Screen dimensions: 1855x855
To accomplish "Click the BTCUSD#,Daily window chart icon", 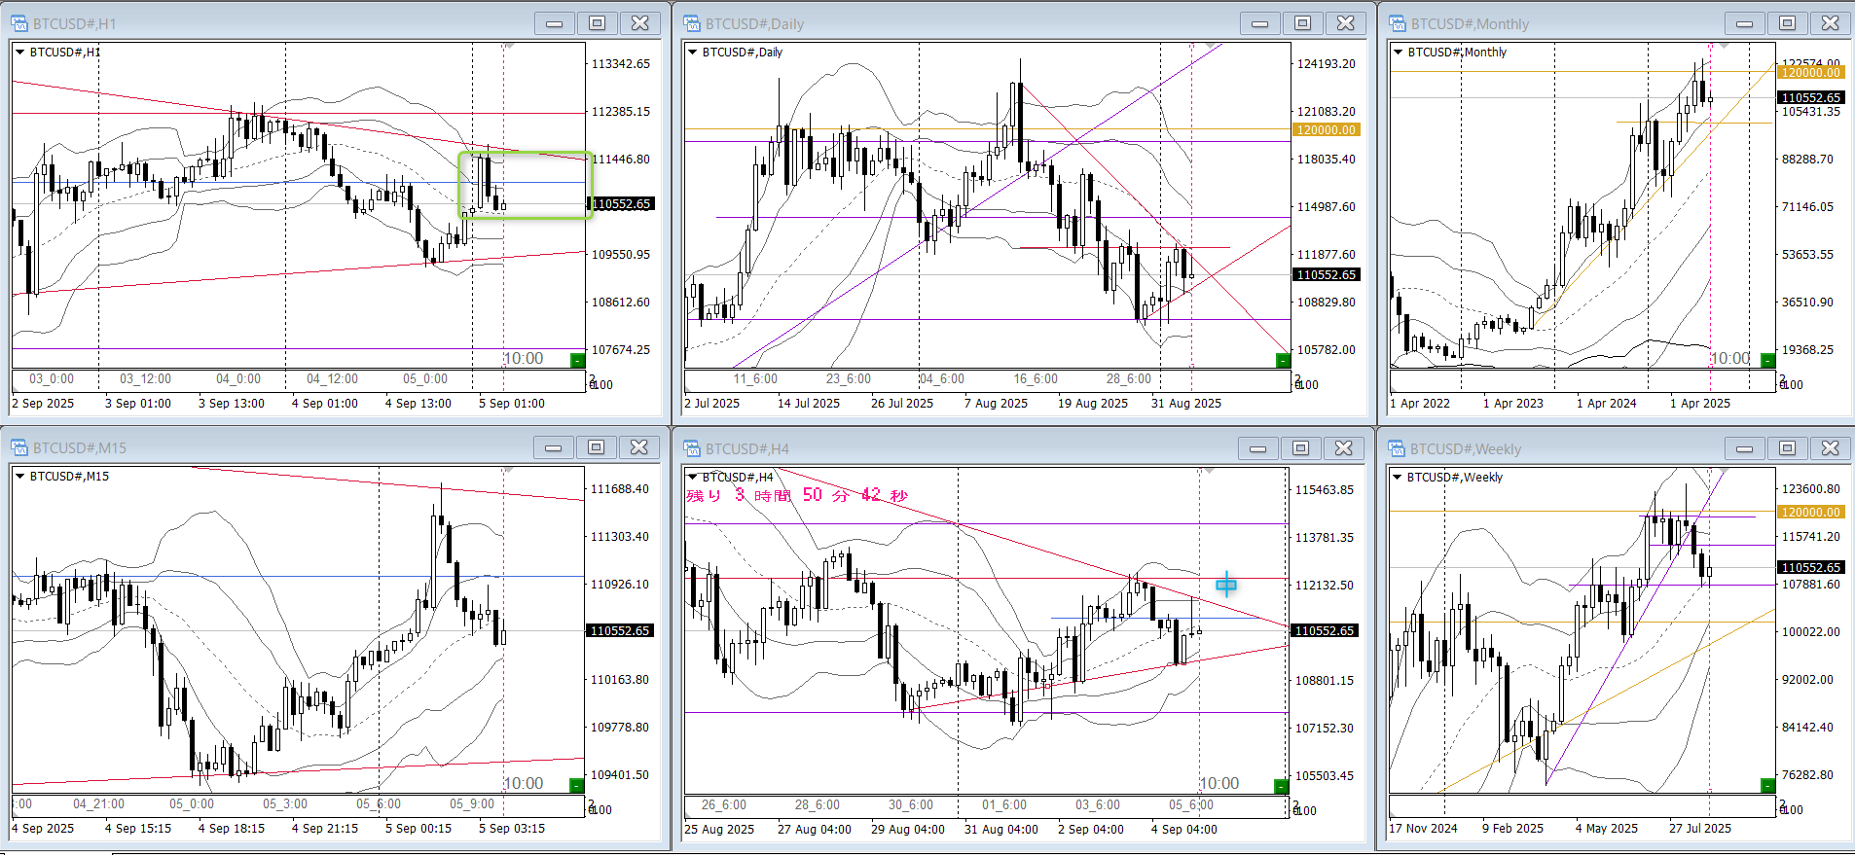I will coord(692,23).
